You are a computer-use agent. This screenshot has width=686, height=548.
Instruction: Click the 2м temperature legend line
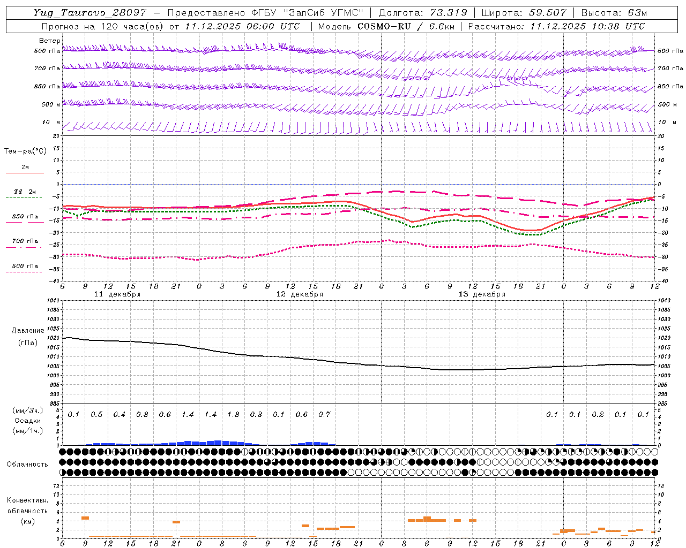pos(25,173)
